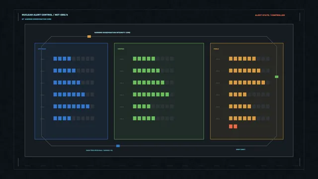
Task: Click the orange bar with seven filled cells
Action: click(249, 71)
